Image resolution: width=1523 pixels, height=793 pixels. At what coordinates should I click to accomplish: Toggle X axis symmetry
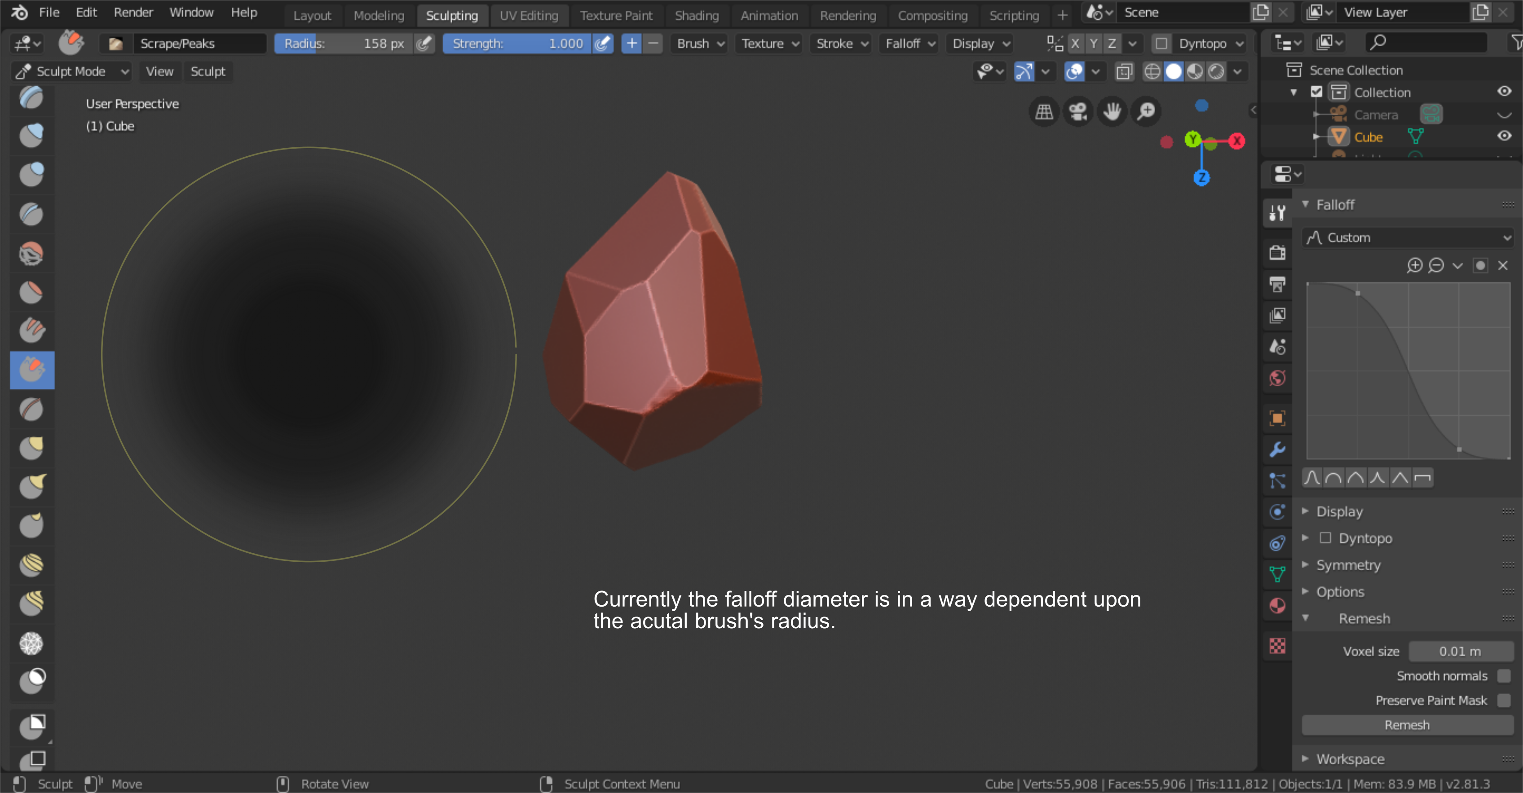coord(1075,43)
